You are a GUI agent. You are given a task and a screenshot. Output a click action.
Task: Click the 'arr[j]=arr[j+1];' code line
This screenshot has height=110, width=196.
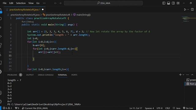(49, 52)
